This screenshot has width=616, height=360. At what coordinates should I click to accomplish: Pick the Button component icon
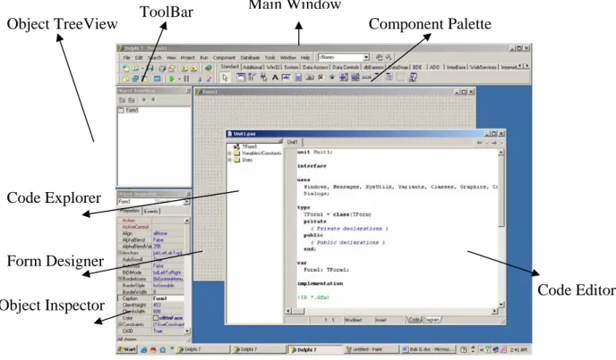[x=310, y=77]
